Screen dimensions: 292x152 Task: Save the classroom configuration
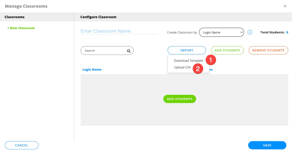(267, 145)
